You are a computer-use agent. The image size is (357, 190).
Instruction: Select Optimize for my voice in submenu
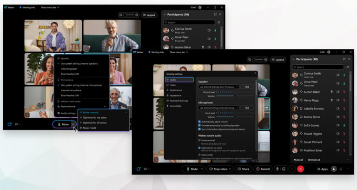(95, 117)
